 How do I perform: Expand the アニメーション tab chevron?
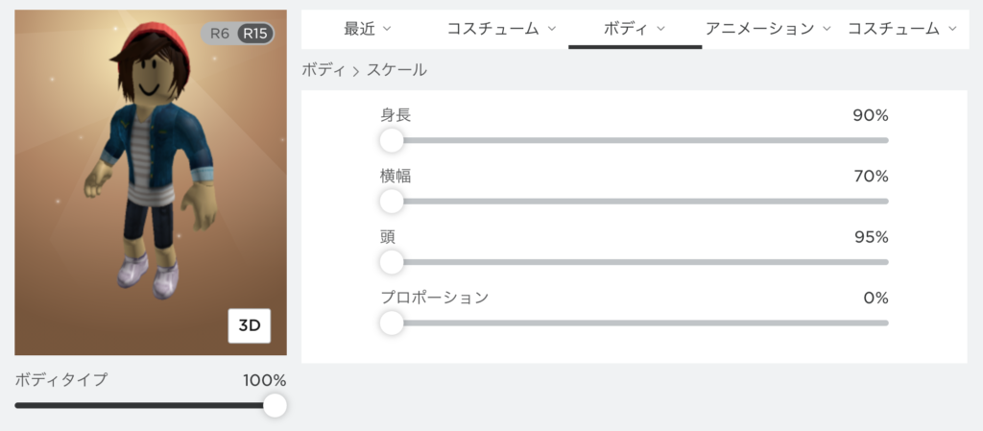pos(827,28)
